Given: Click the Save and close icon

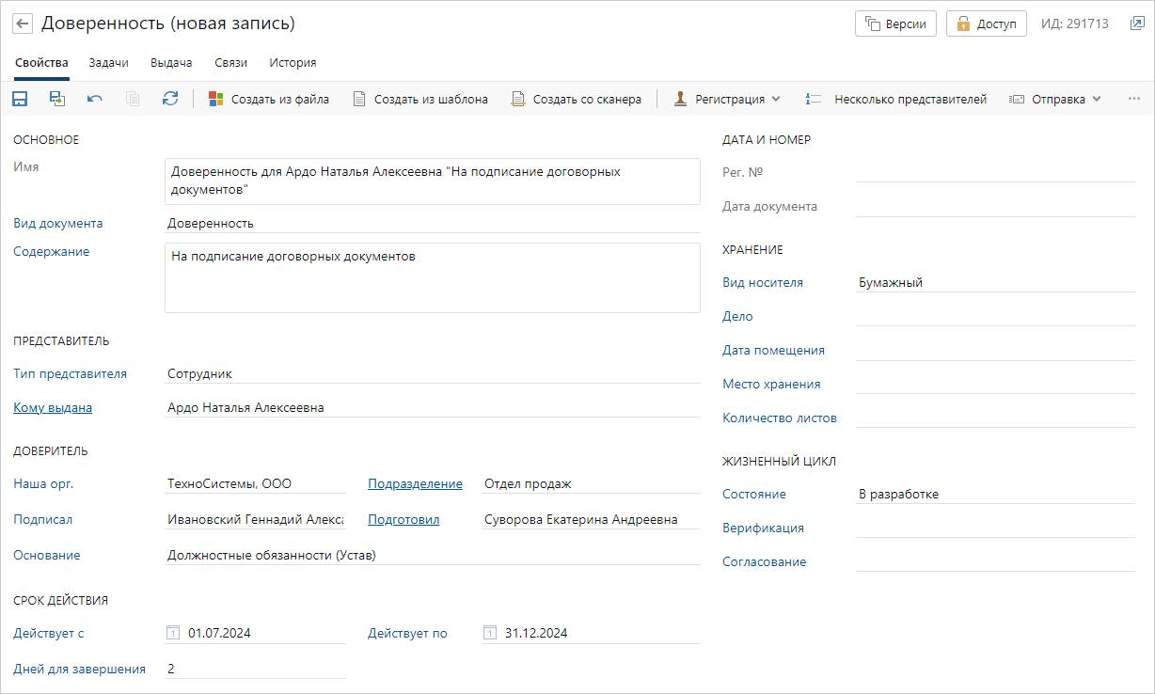Looking at the screenshot, I should [x=57, y=99].
